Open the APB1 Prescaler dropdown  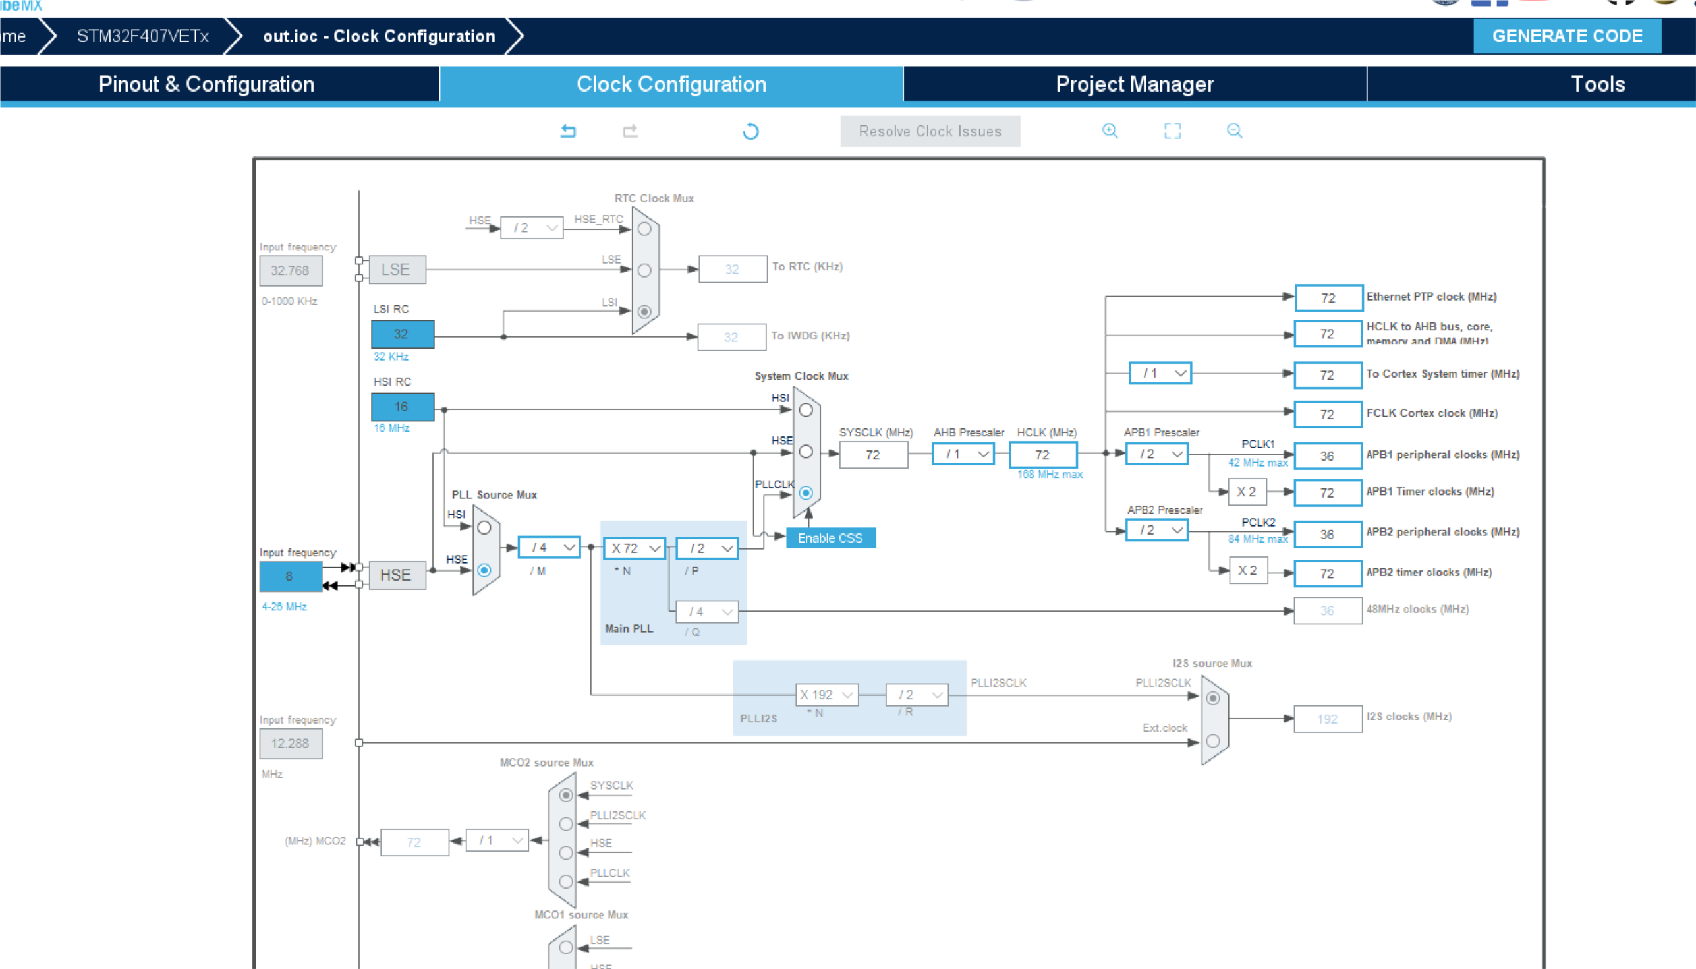click(x=1156, y=454)
